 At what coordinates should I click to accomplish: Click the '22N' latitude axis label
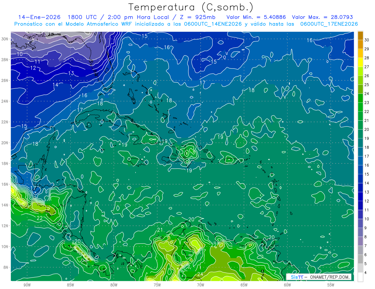click(x=4, y=122)
